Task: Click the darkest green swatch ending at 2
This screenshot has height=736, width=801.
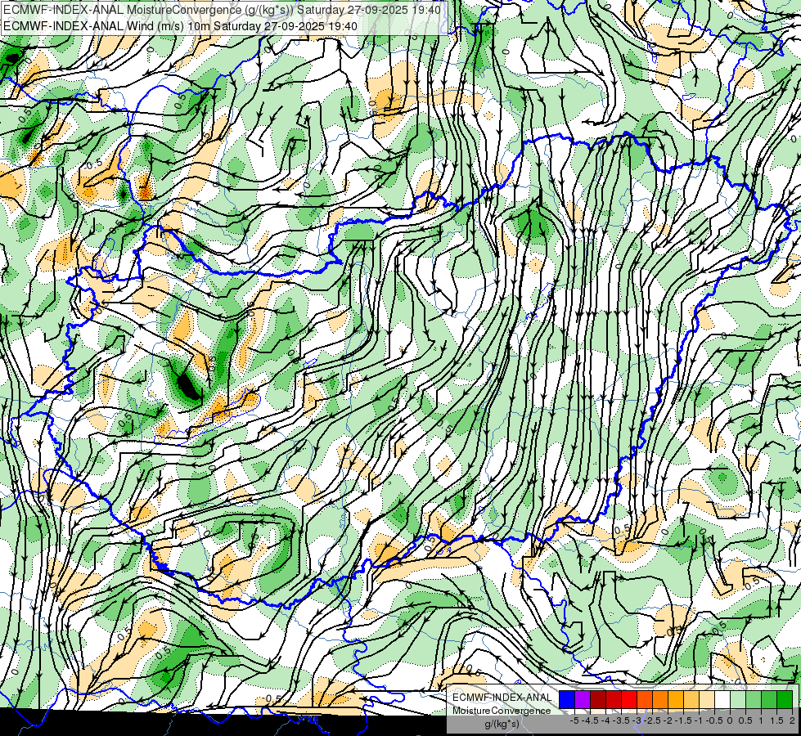Action: [x=785, y=699]
